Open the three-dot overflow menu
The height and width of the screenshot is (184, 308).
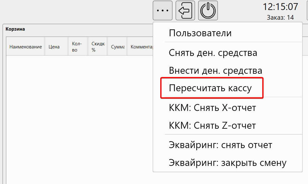pos(162,10)
